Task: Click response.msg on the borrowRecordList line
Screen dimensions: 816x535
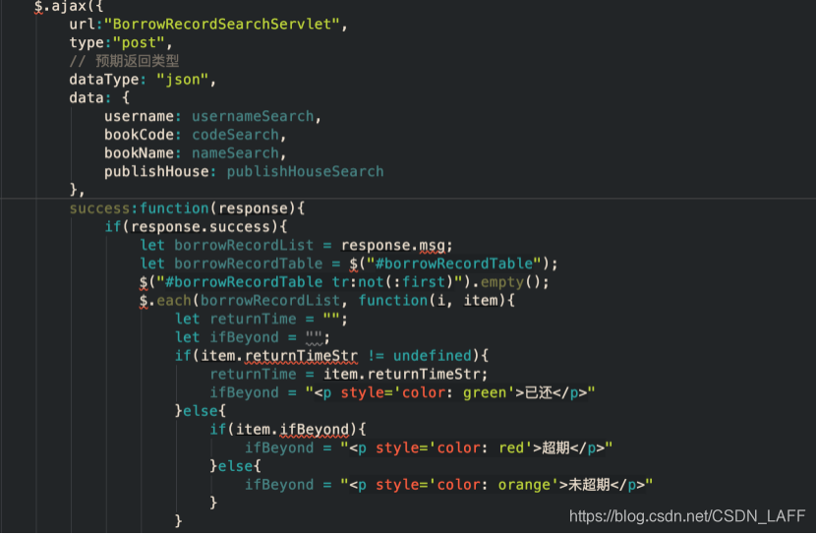Action: point(393,245)
